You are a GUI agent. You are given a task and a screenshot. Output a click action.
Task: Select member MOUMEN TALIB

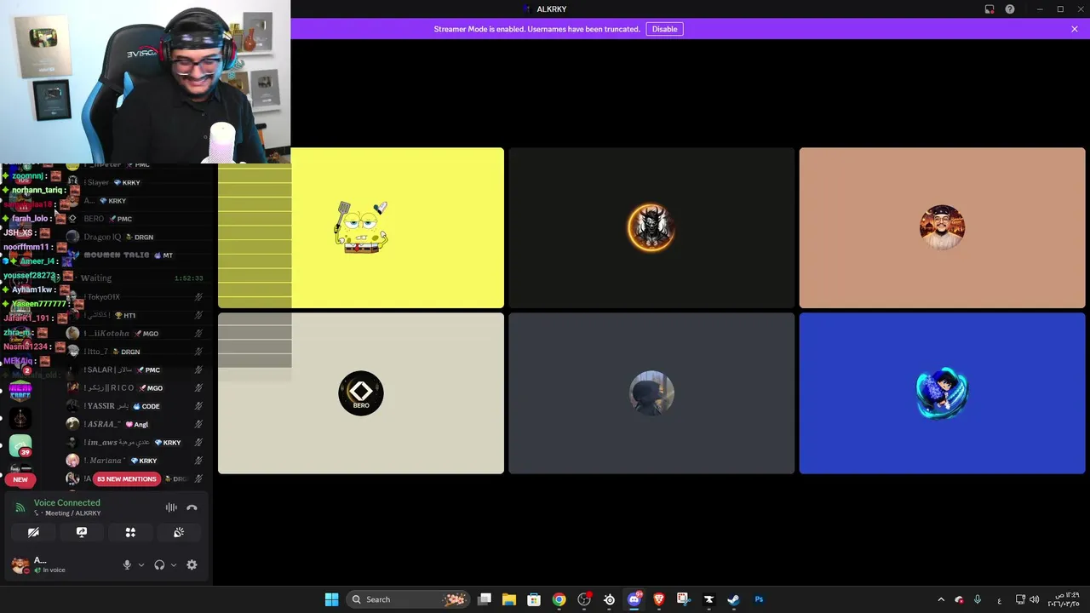pos(136,255)
